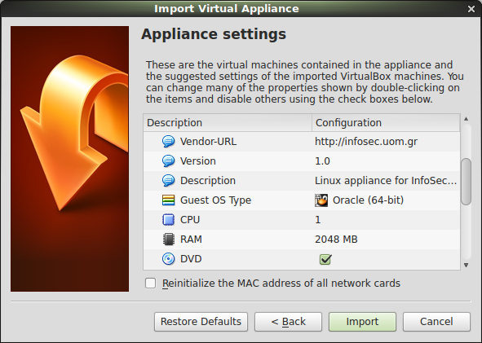Click the Configuration column header
This screenshot has width=482, height=343.
pyautogui.click(x=386, y=123)
